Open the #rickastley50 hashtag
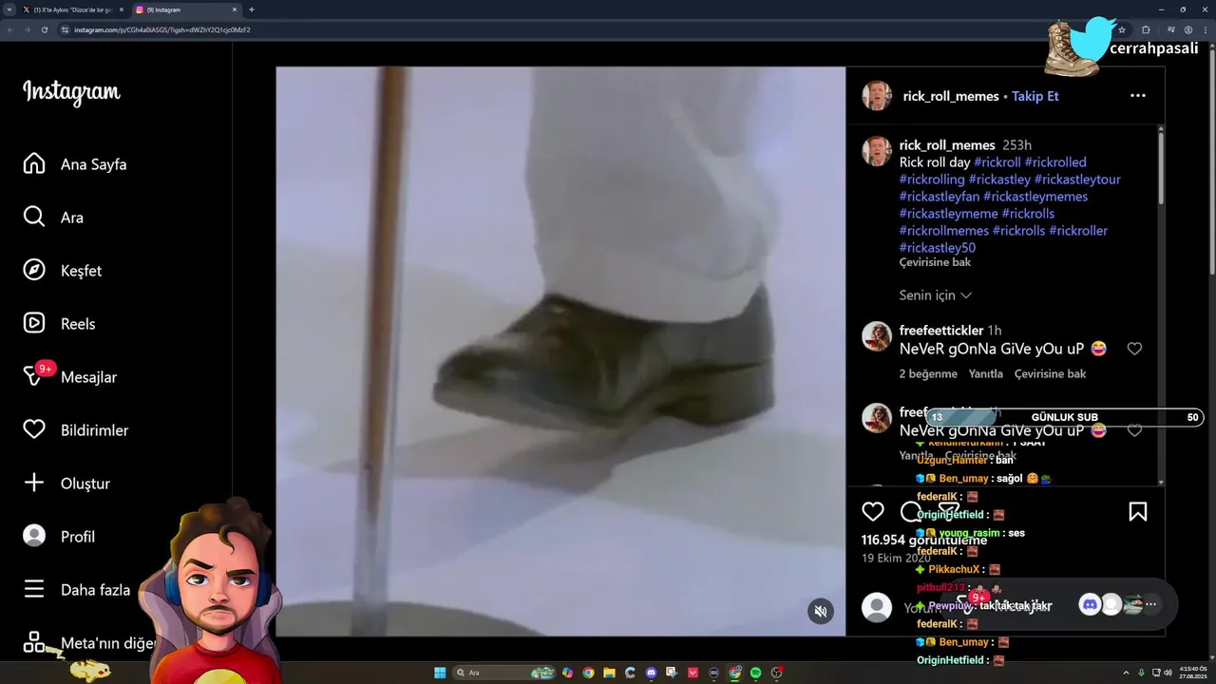 938,248
